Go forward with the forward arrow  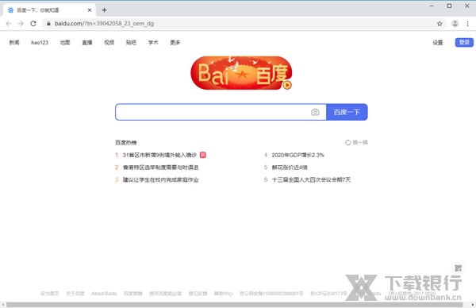pyautogui.click(x=21, y=24)
